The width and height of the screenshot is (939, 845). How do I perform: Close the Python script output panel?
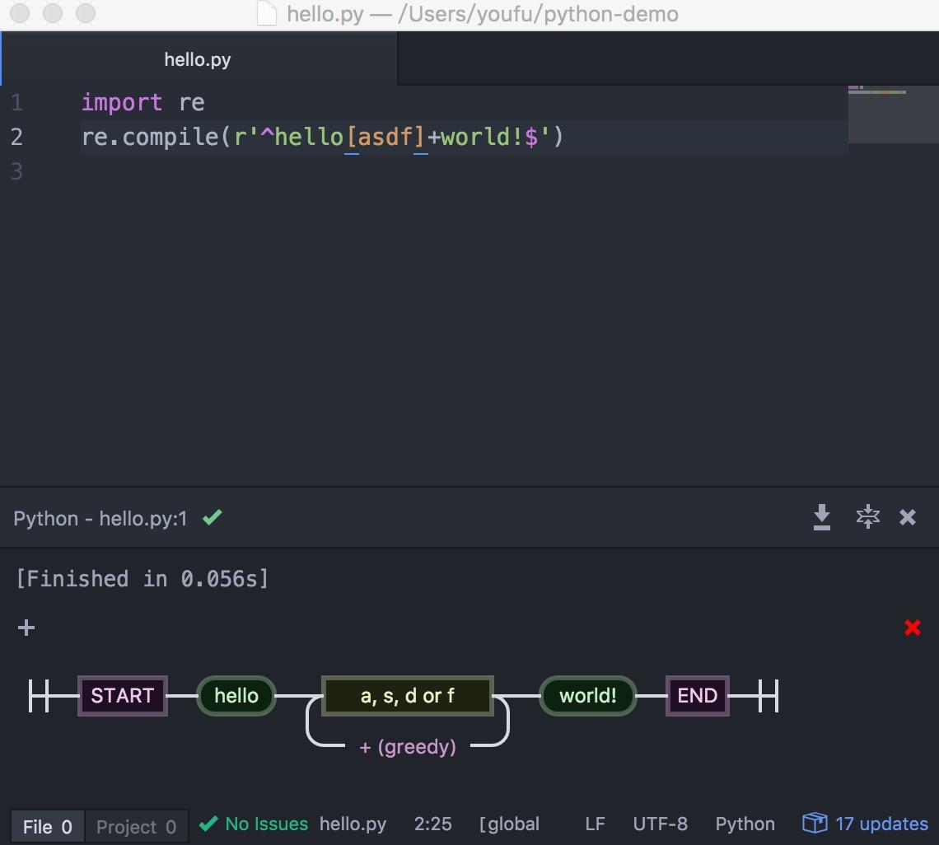tap(907, 517)
